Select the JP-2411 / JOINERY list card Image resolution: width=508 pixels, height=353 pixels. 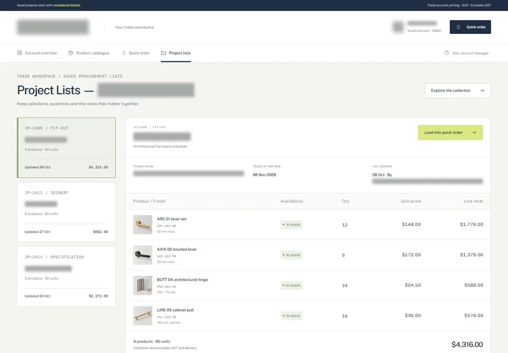coord(67,212)
